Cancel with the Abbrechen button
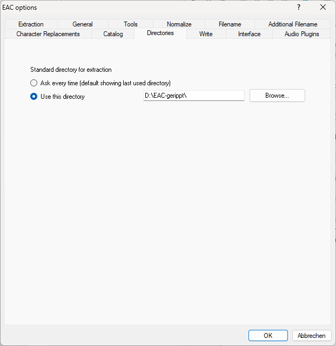 tap(312, 335)
